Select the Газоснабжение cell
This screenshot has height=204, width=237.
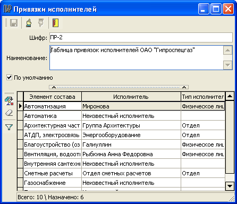click(x=53, y=183)
